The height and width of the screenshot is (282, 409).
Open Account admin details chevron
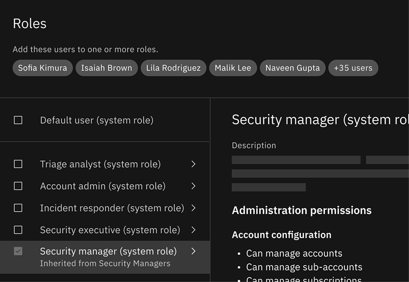click(x=193, y=186)
